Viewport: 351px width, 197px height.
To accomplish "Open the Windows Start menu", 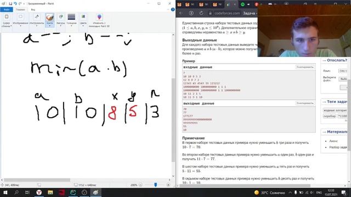I will pyautogui.click(x=5, y=193).
